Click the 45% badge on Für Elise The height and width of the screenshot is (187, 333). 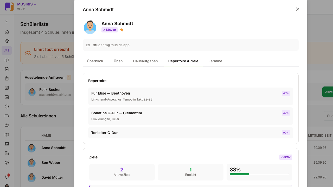[x=286, y=93]
